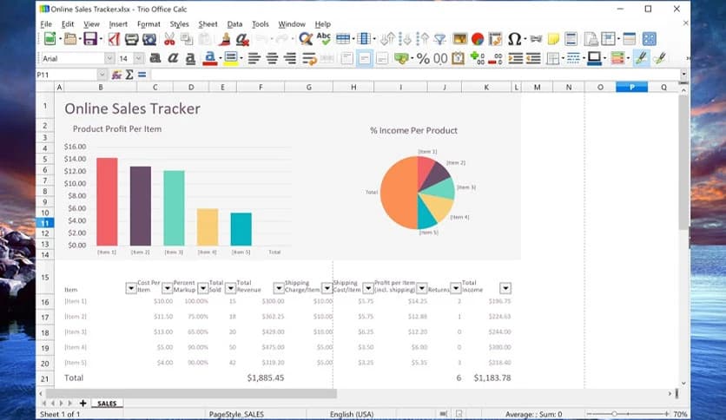726x420 pixels.
Task: Open the File menu
Action: [x=46, y=24]
